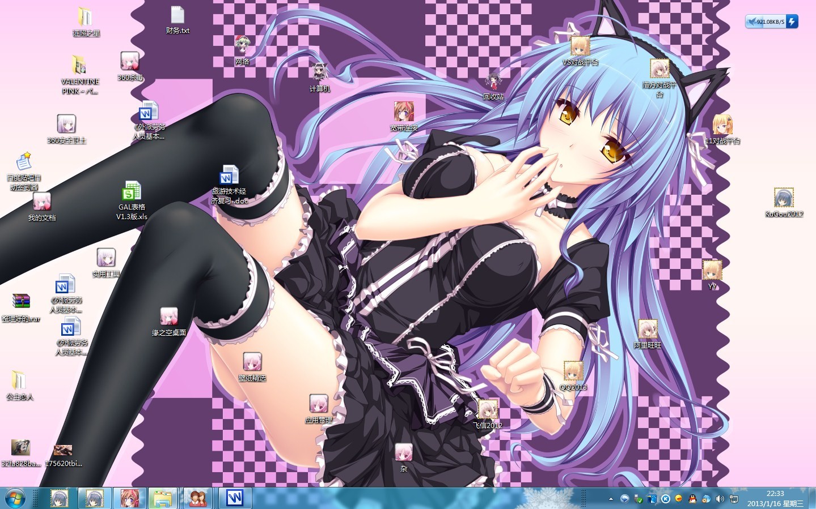Open Windows Explorer from the taskbar
This screenshot has height=509, width=816.
click(163, 498)
